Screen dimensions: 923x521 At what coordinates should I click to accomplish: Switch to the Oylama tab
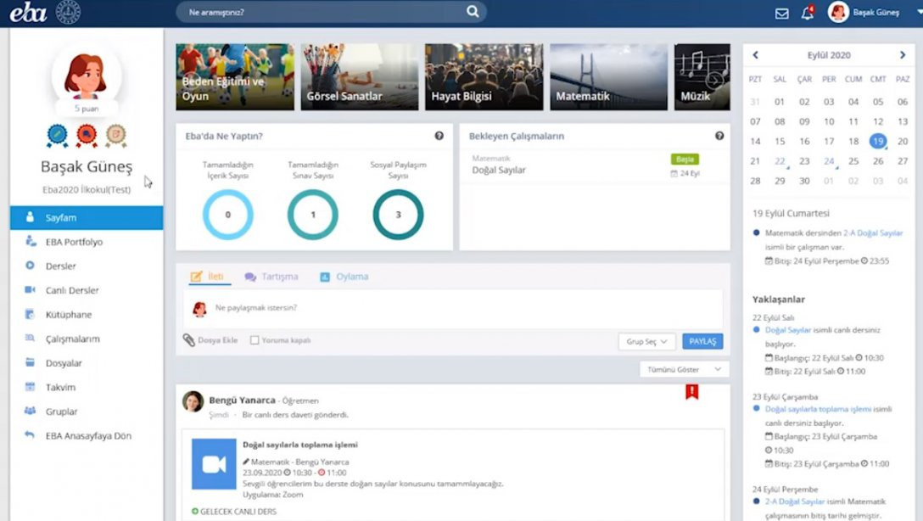pyautogui.click(x=344, y=277)
